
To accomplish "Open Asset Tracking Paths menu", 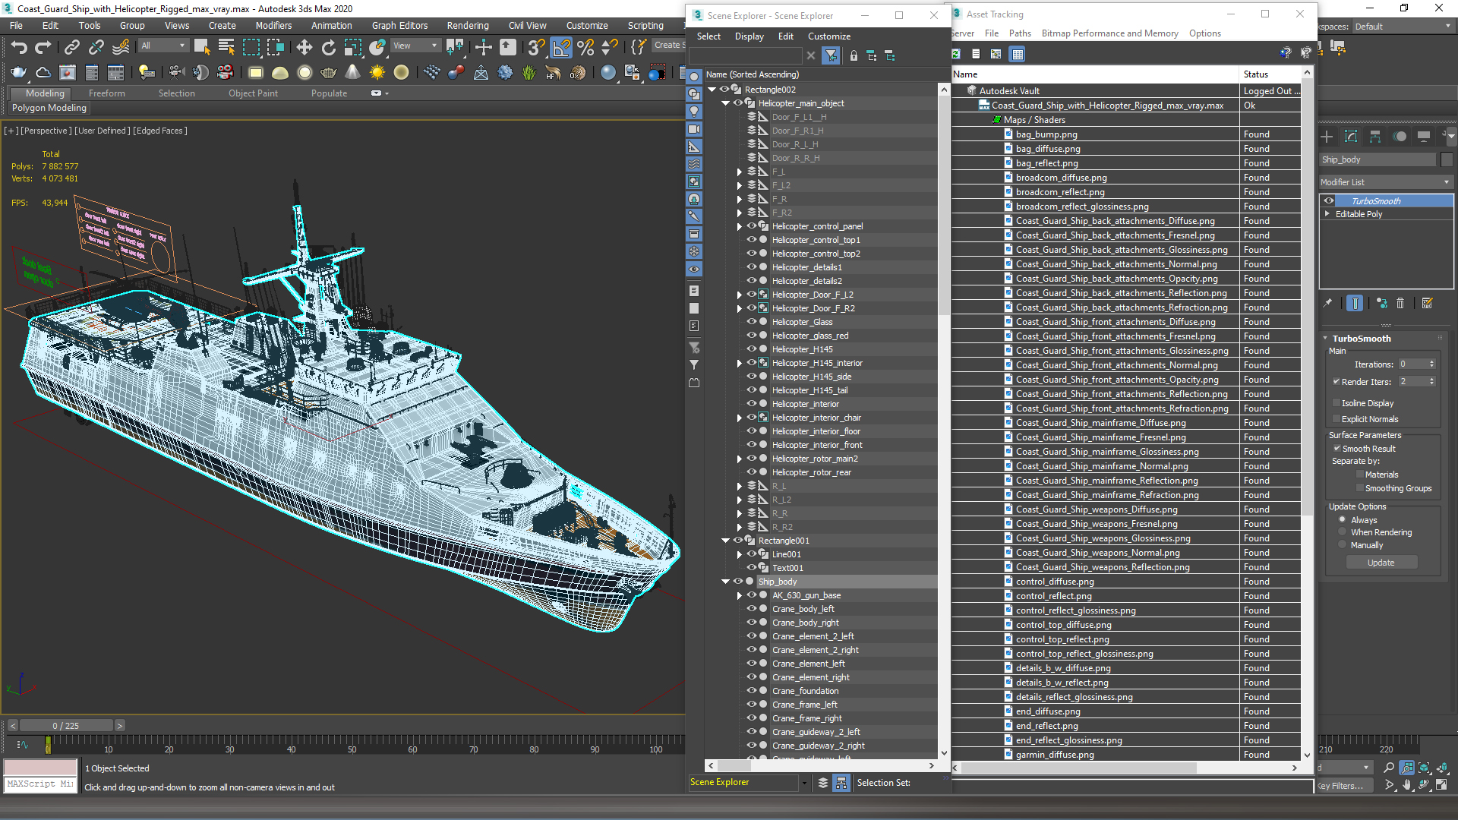I will pyautogui.click(x=1020, y=33).
